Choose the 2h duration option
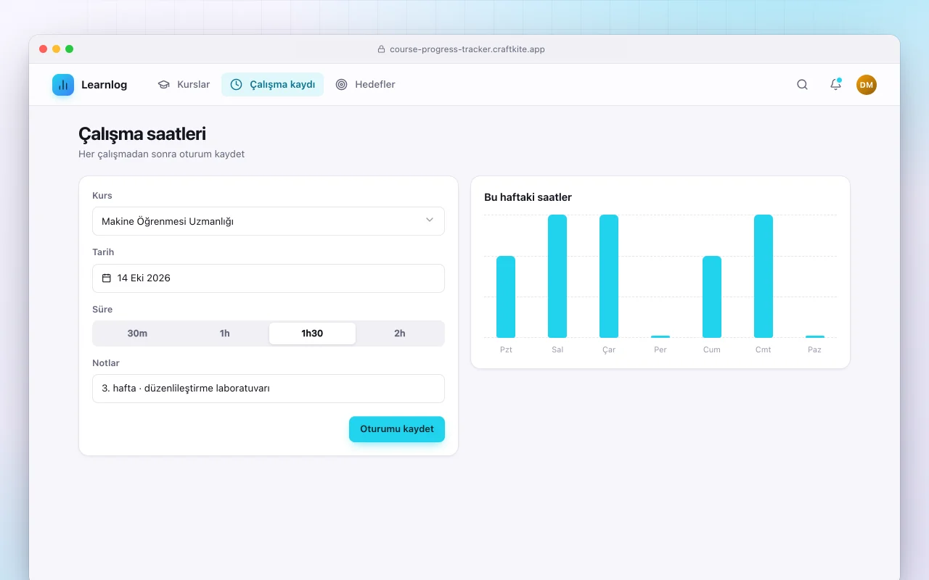The height and width of the screenshot is (580, 929). click(400, 333)
